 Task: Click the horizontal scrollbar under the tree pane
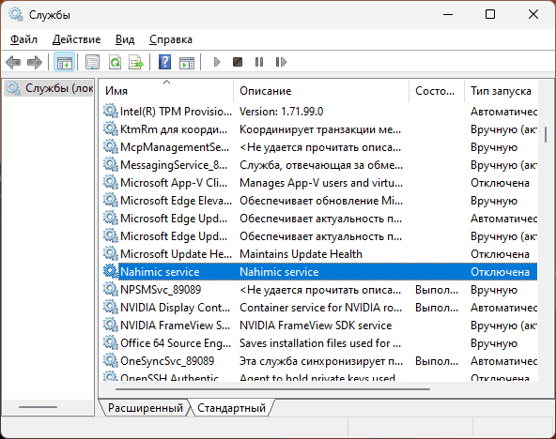click(38, 407)
